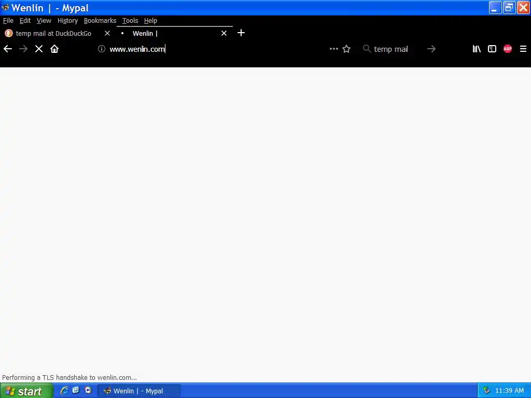Launch Windows Media Player quick launch icon
531x398 pixels.
[x=88, y=391]
